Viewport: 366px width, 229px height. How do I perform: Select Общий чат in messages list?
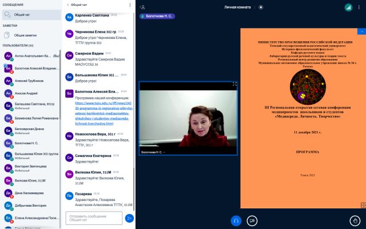(x=31, y=15)
